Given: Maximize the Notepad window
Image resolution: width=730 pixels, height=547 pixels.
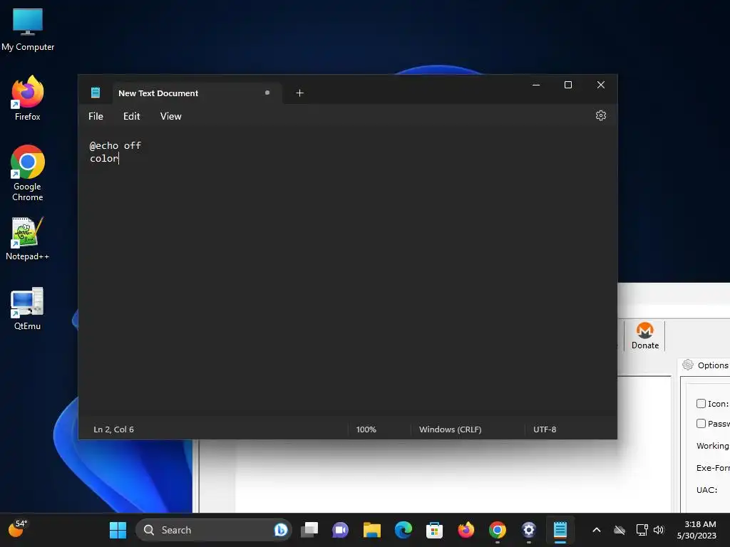Looking at the screenshot, I should click(568, 85).
